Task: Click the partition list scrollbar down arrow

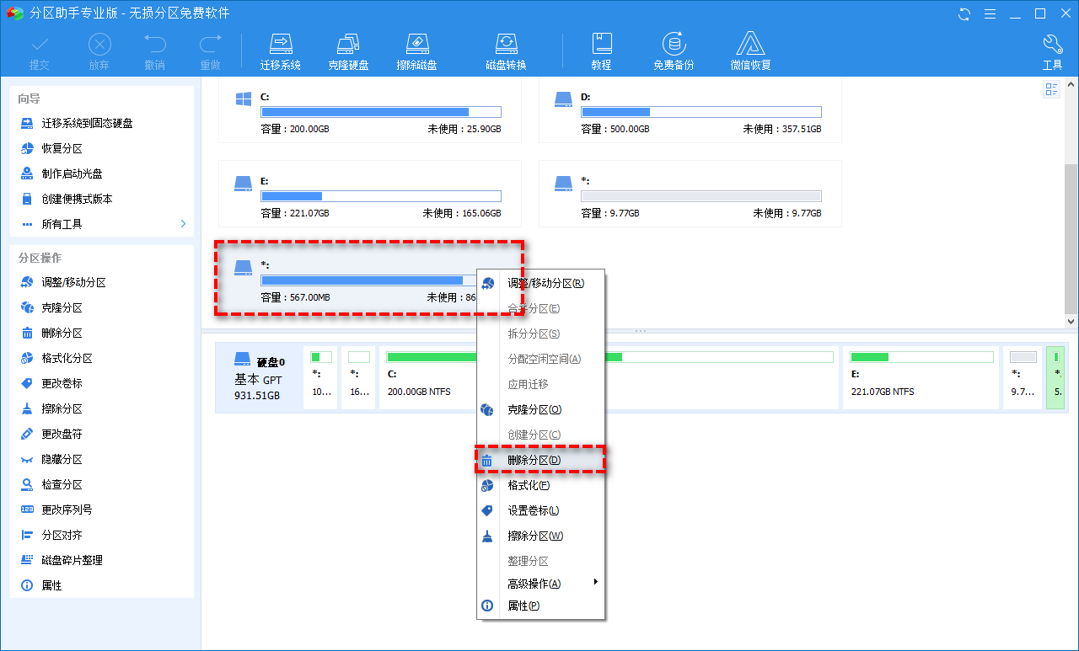Action: coord(1071,321)
